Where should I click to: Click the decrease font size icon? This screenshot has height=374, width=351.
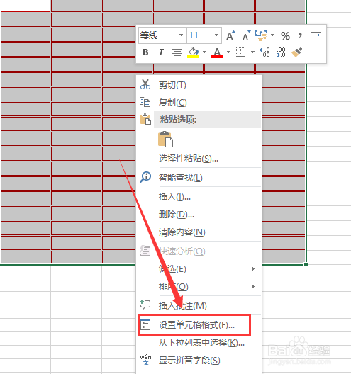(246, 35)
